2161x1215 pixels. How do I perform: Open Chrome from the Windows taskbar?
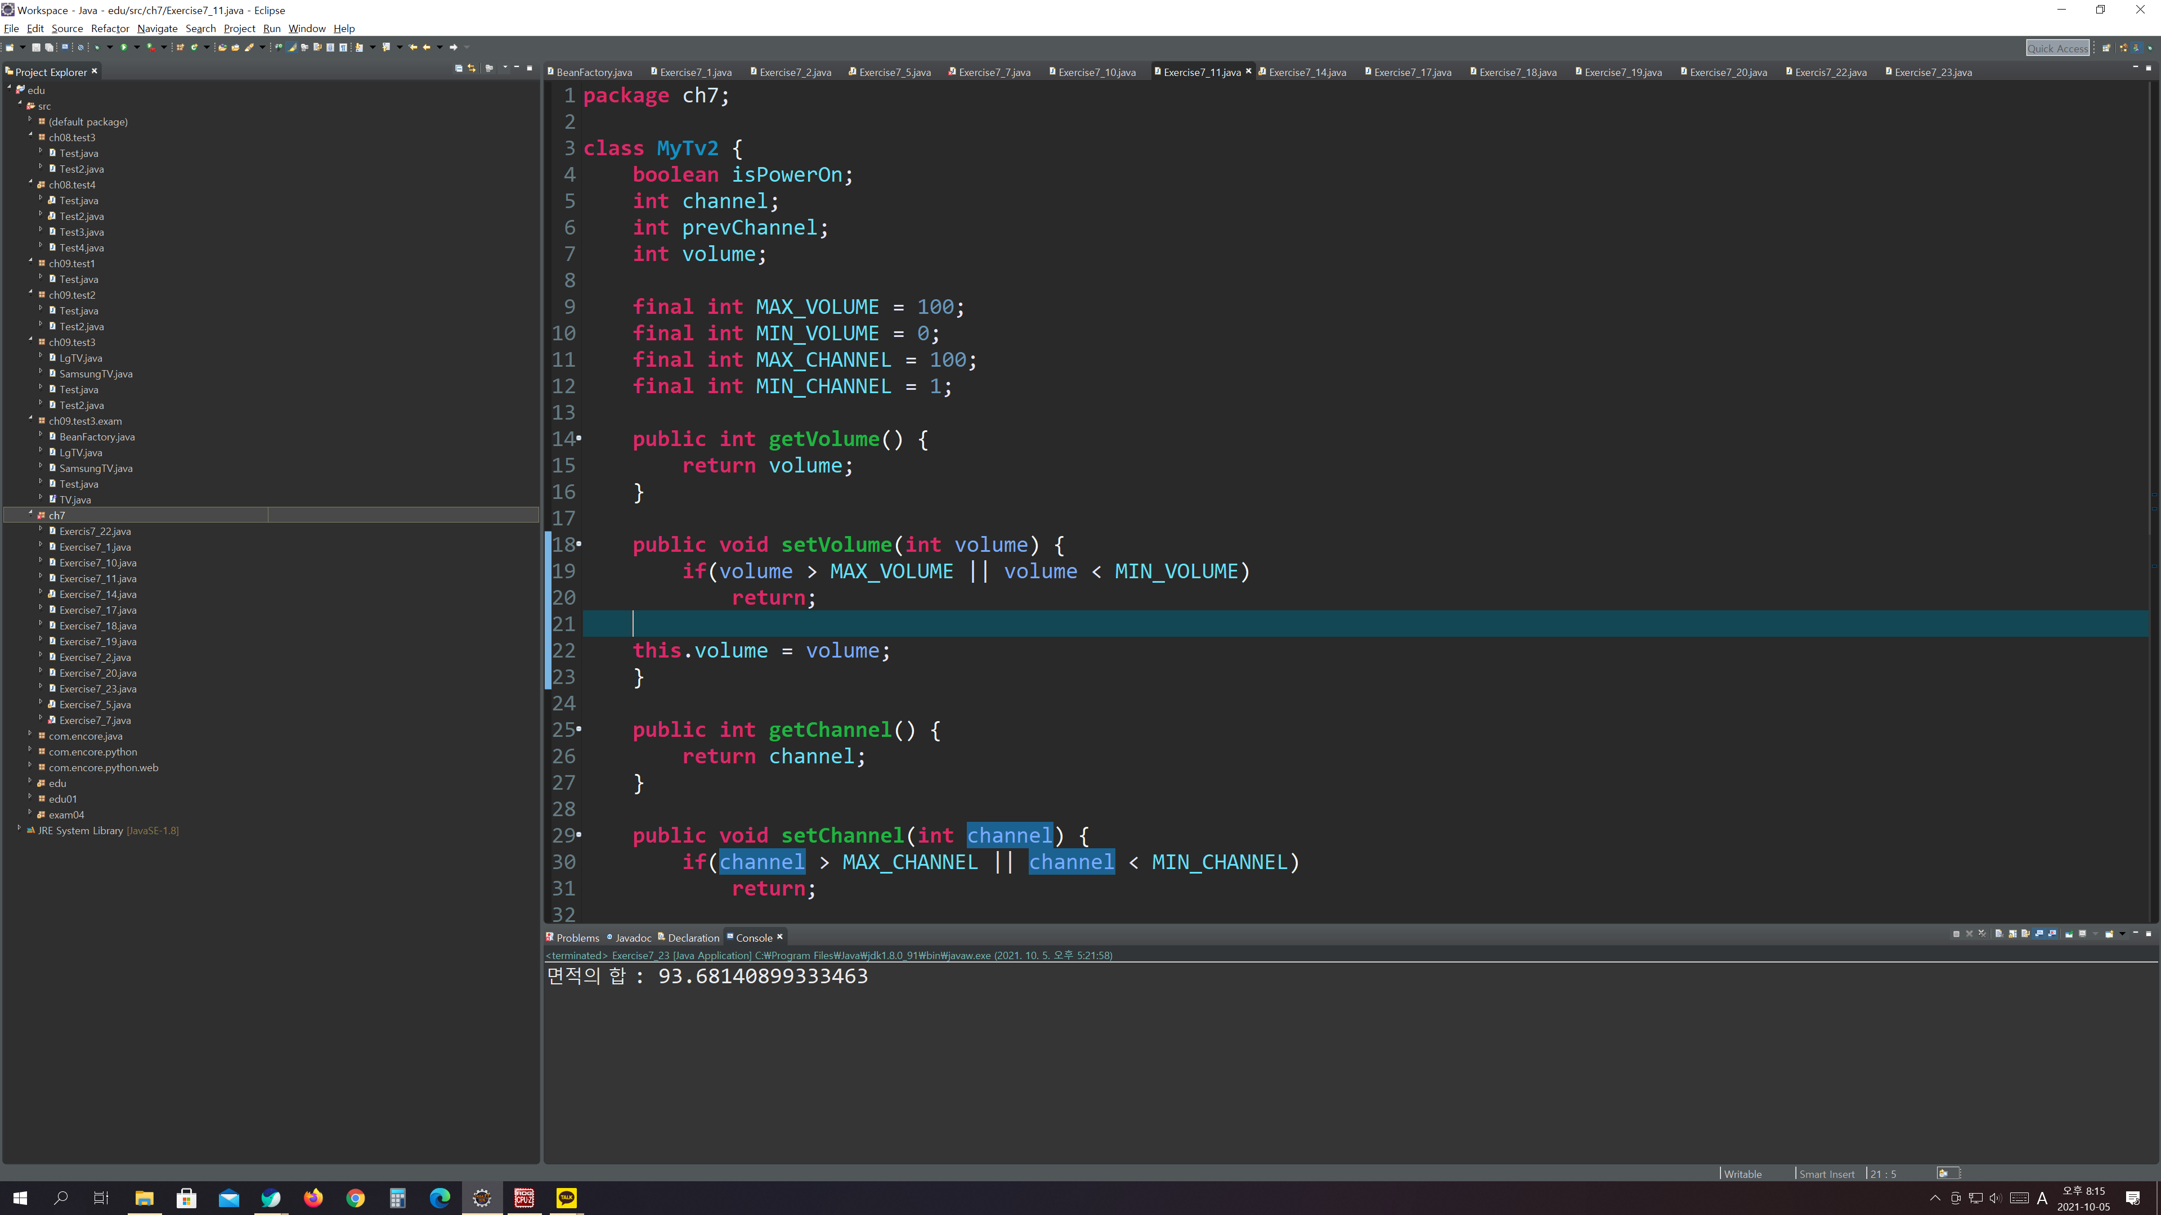[x=356, y=1198]
